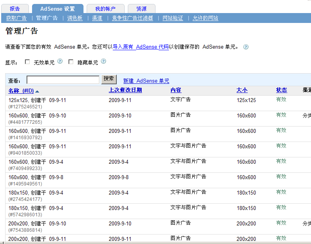Click help icon next to 无效单元
Screen dimensions: 311x244
coord(60,61)
